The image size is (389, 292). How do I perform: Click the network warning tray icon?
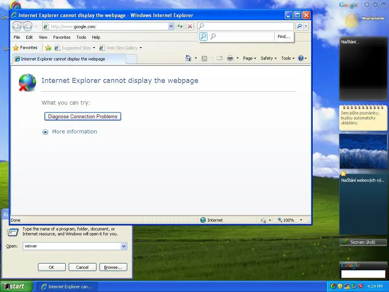[x=347, y=286]
